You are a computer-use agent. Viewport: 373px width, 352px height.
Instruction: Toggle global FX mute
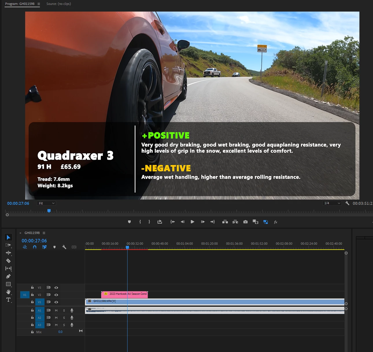pyautogui.click(x=276, y=222)
